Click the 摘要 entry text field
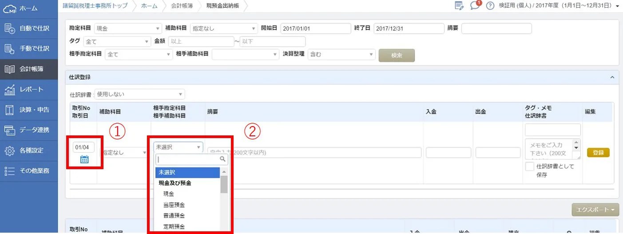 coord(314,153)
